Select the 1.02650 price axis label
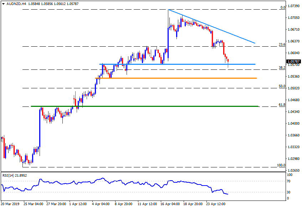Viewport: 302px width, 208px height. [293, 170]
